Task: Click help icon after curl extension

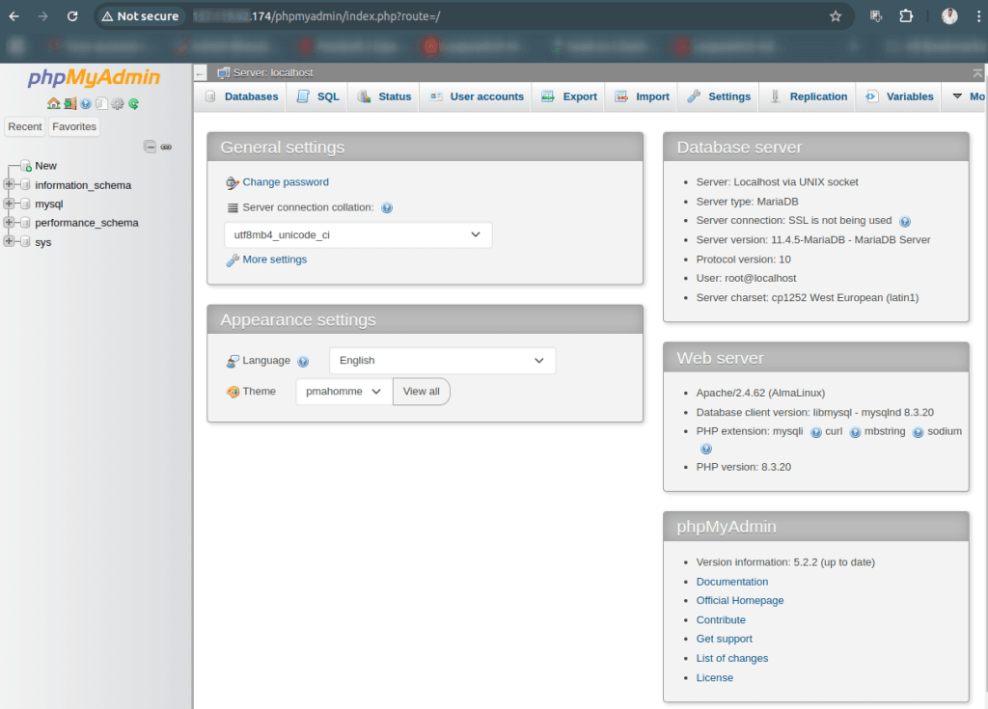Action: tap(855, 432)
